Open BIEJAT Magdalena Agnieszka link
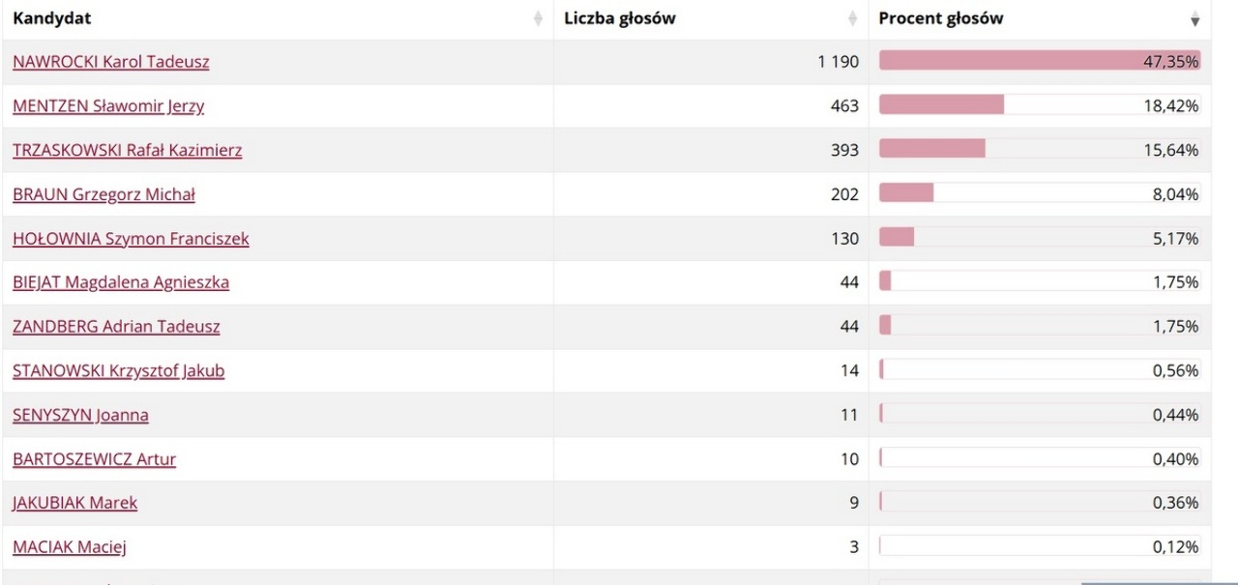 (121, 283)
